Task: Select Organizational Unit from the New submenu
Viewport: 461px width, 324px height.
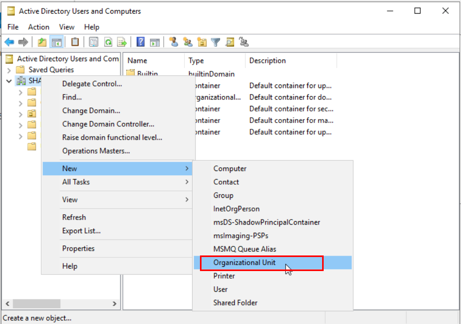Action: click(244, 262)
